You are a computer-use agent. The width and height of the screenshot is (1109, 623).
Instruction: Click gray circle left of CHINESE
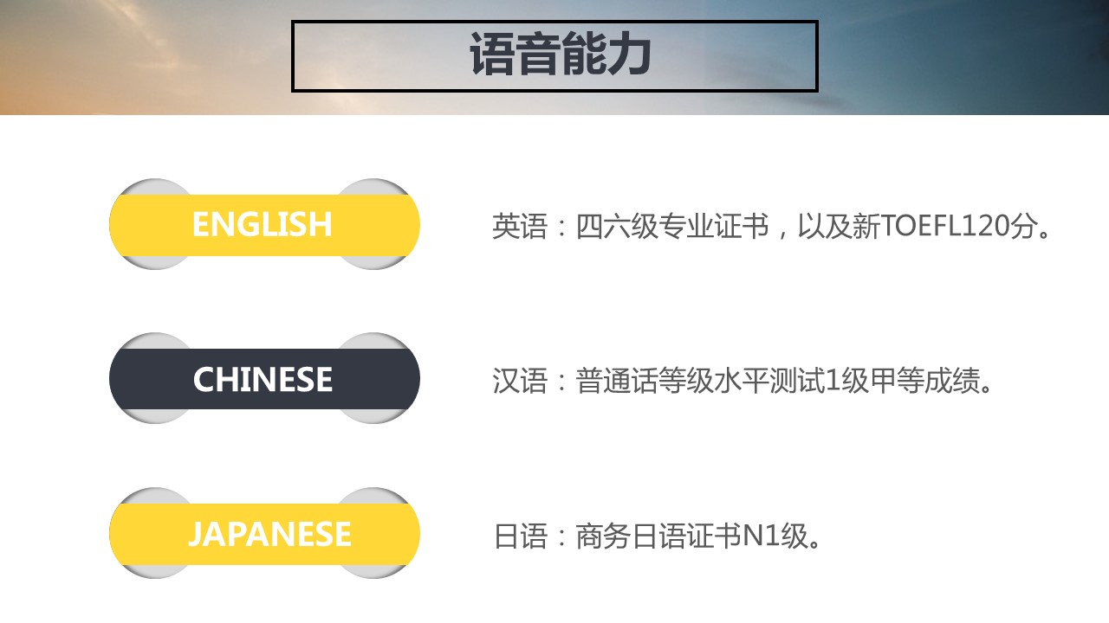pyautogui.click(x=152, y=341)
